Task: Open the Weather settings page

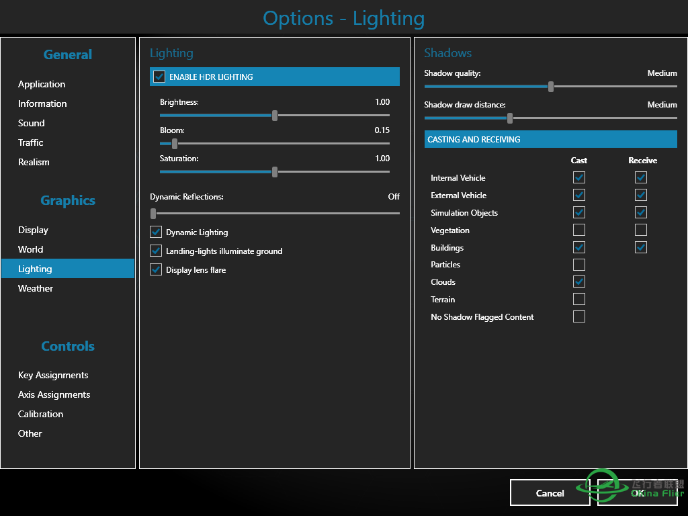Action: click(36, 288)
